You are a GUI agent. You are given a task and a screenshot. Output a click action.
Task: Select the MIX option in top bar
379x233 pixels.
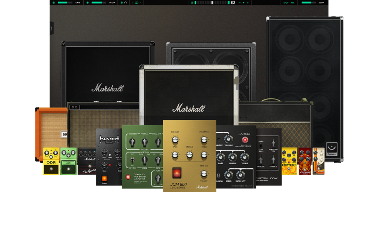pos(292,3)
